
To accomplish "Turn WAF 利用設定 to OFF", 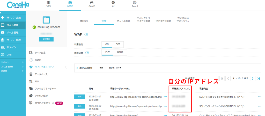I will point(118,44).
